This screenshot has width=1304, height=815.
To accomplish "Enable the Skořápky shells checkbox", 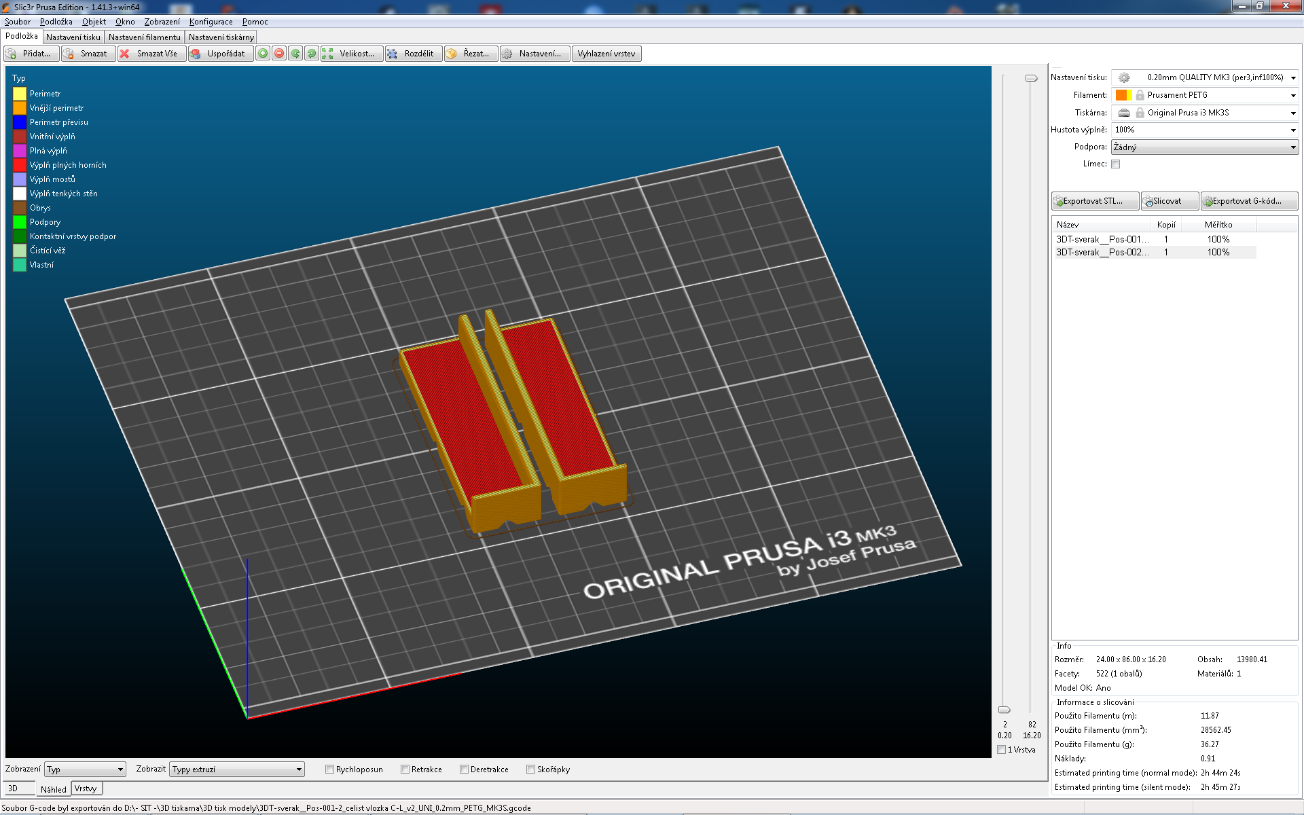I will pyautogui.click(x=530, y=769).
